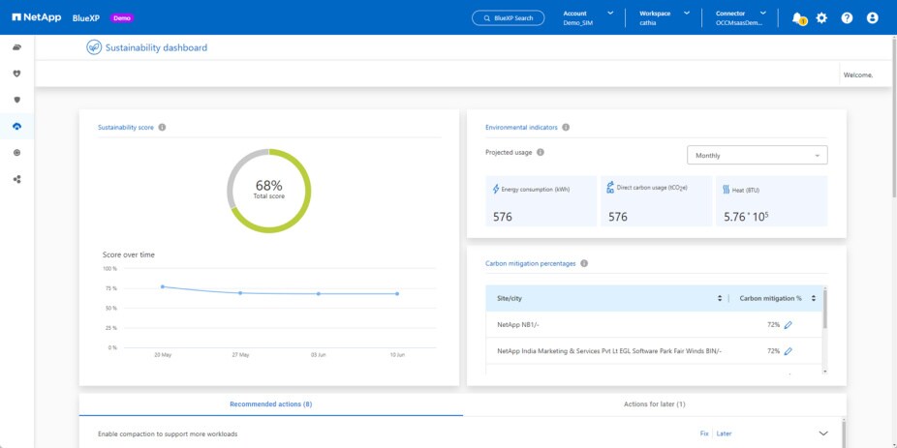Click info icon beside Sustainability score
Image resolution: width=897 pixels, height=448 pixels.
(162, 127)
